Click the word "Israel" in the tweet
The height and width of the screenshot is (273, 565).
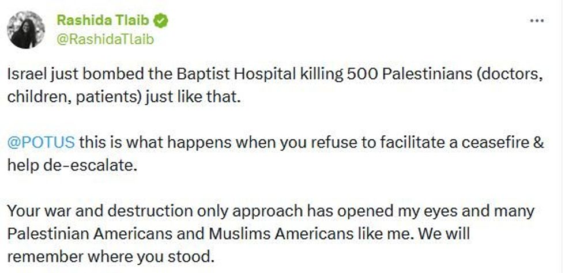(x=25, y=75)
